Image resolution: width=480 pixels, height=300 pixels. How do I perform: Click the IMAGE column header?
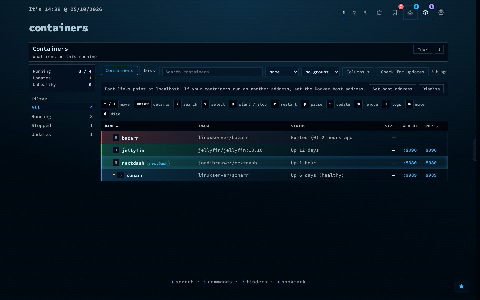click(x=204, y=126)
